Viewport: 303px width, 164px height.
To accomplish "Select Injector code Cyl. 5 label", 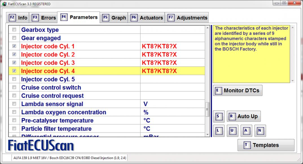I will pyautogui.click(x=48, y=79).
